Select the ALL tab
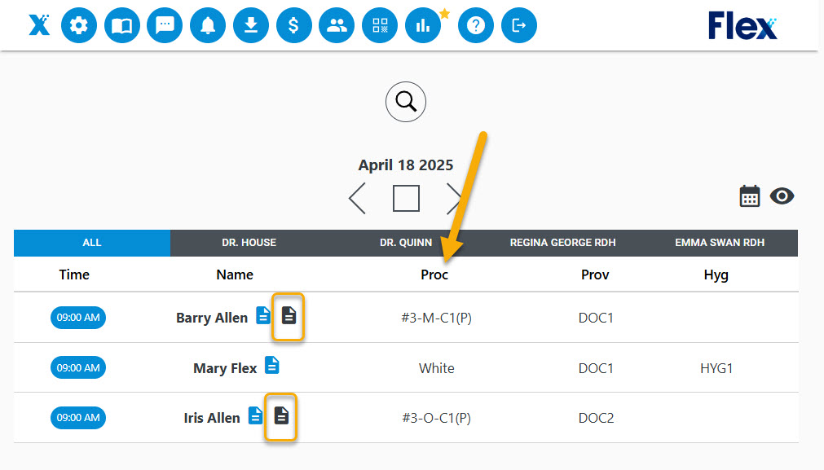 tap(92, 243)
